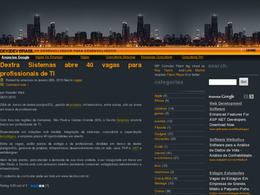Click the comment bubble icon beside 'Comment now'
The width and height of the screenshot is (260, 195).
(2, 85)
